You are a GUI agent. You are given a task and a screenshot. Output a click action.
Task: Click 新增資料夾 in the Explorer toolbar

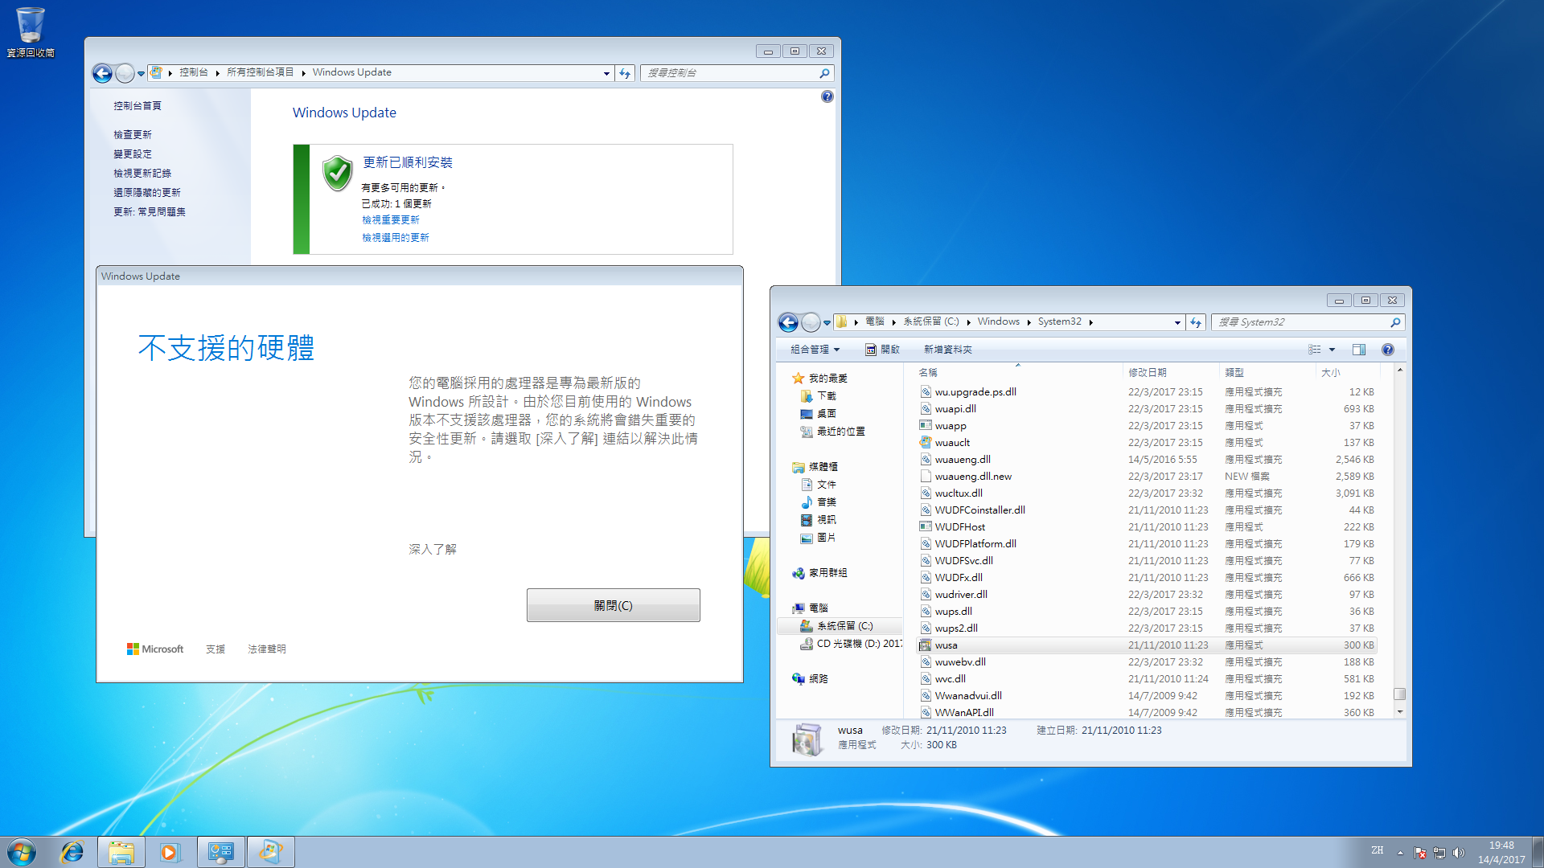(x=948, y=350)
